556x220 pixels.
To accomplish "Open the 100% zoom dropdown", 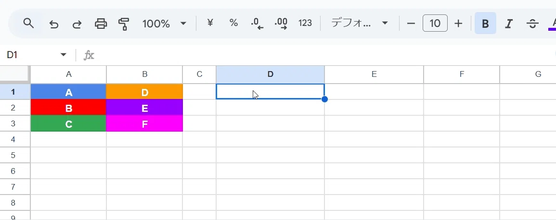I will pyautogui.click(x=164, y=24).
